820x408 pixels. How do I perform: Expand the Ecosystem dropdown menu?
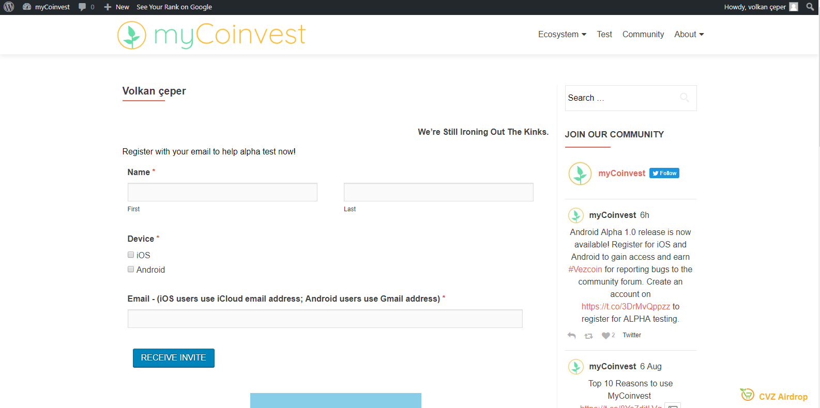[x=562, y=34]
